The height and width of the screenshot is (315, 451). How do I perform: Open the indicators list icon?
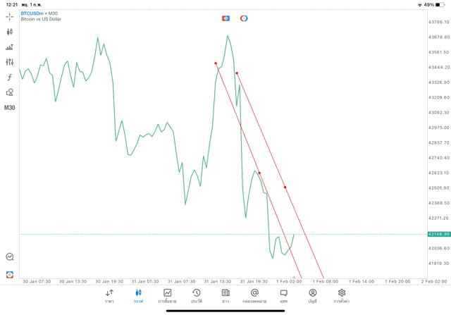(10, 47)
